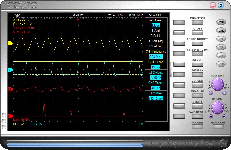Click the F:2.49 MHz cursor readout
Viewport: 231px width, 150px height.
(x=23, y=28)
